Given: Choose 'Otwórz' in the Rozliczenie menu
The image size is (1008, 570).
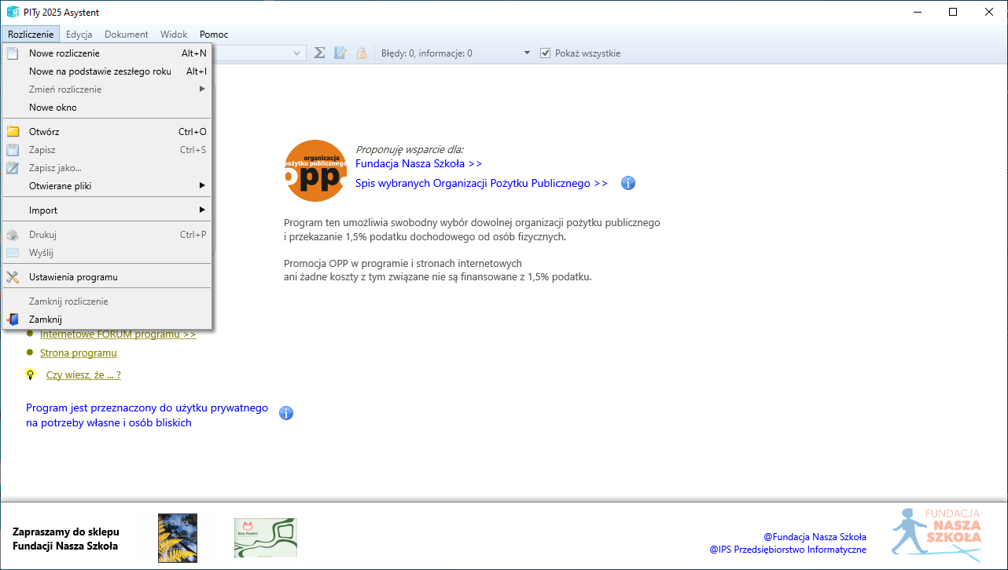Looking at the screenshot, I should [44, 132].
